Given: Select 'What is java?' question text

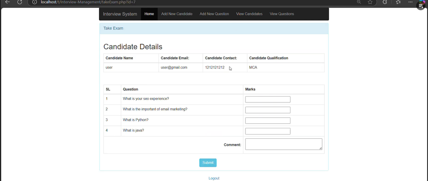Looking at the screenshot, I should (133, 130).
